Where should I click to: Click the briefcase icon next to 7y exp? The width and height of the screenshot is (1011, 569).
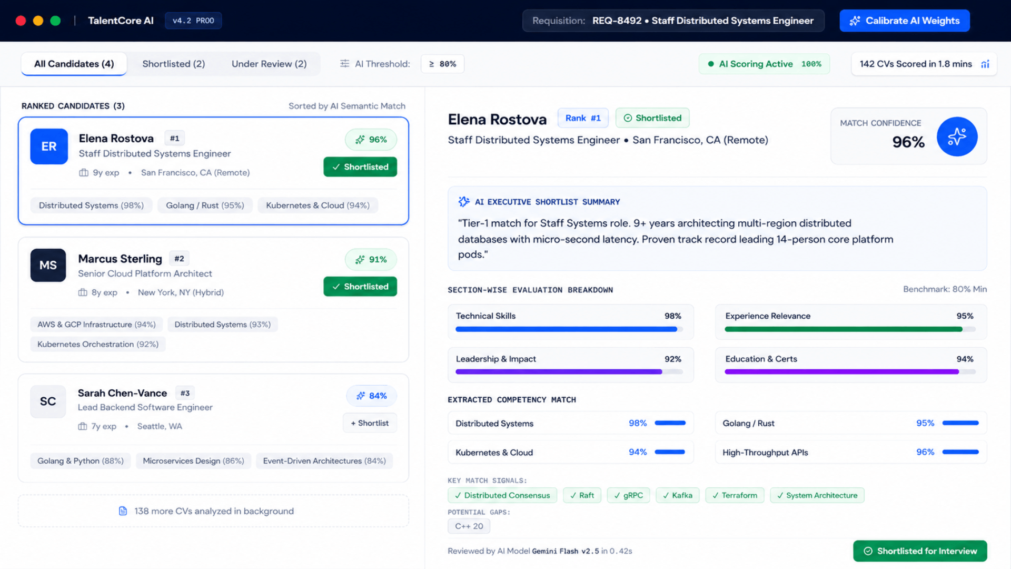coord(83,426)
